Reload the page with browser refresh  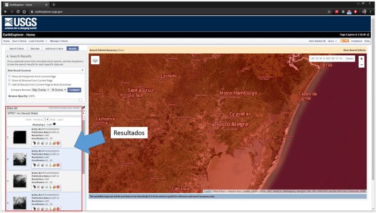point(19,12)
